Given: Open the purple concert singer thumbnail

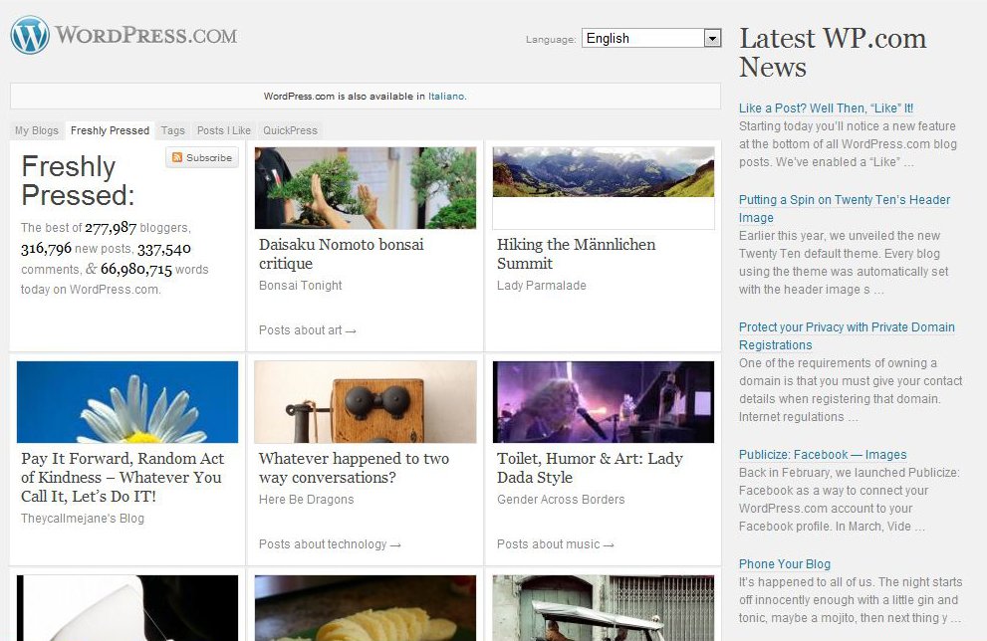Looking at the screenshot, I should (x=603, y=402).
